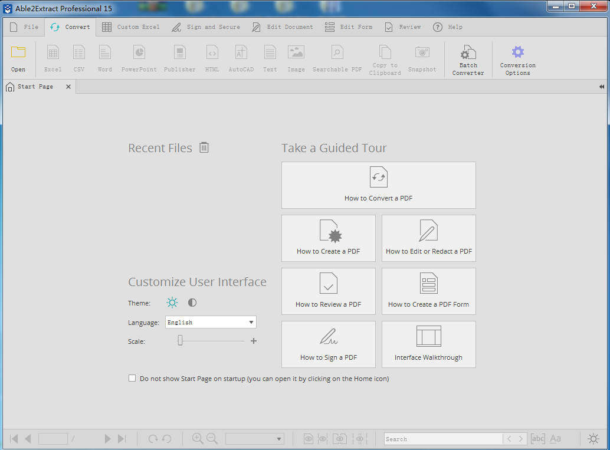Viewport: 610px width, 450px height.
Task: Select the dark theme half-circle icon
Action: tap(192, 303)
